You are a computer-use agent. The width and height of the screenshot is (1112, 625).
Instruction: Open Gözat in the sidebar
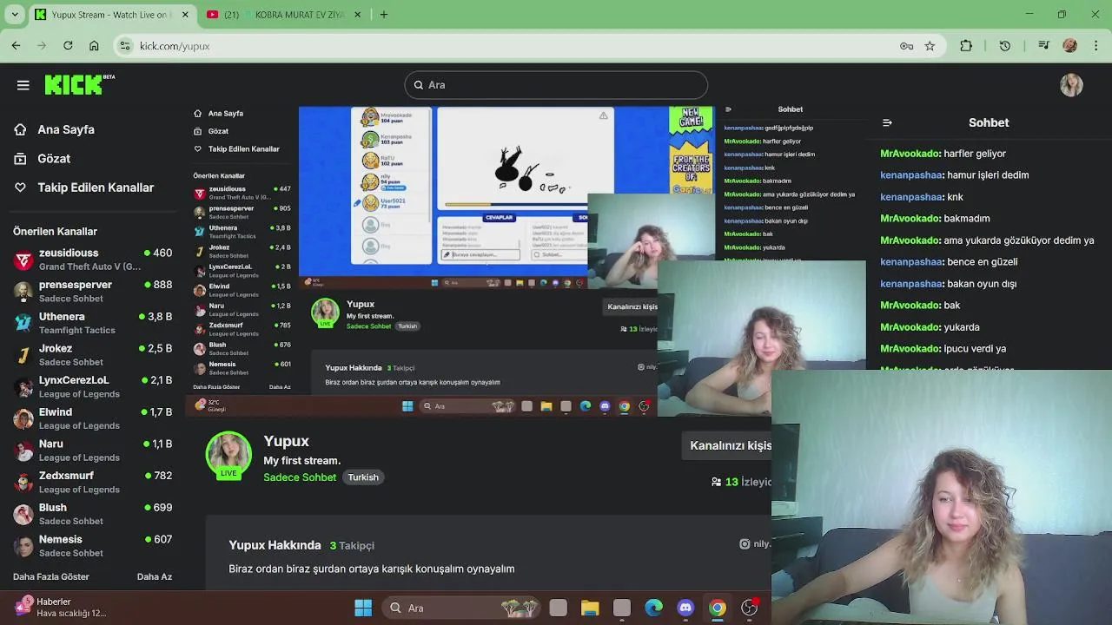tap(54, 159)
